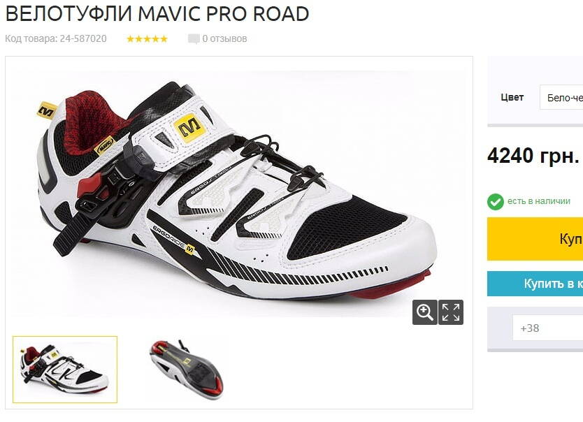Click the есть в наличии availability text
Screen dimensions: 583x422
tap(539, 201)
